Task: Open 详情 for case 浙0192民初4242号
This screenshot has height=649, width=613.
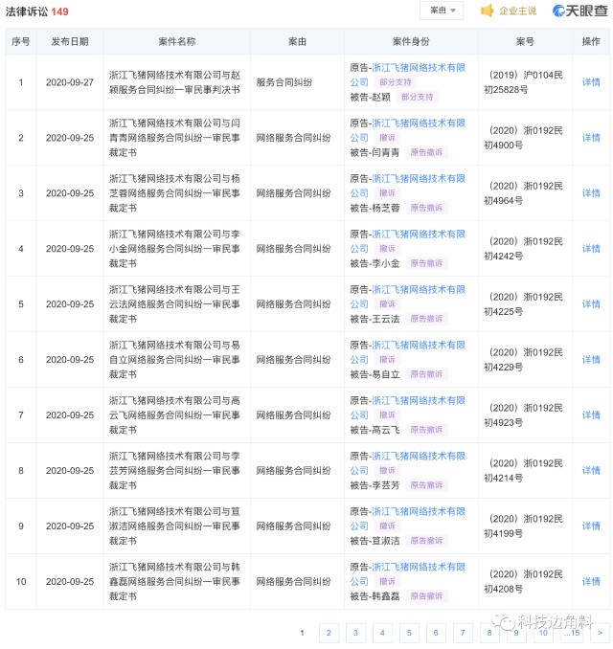Action: [x=591, y=248]
